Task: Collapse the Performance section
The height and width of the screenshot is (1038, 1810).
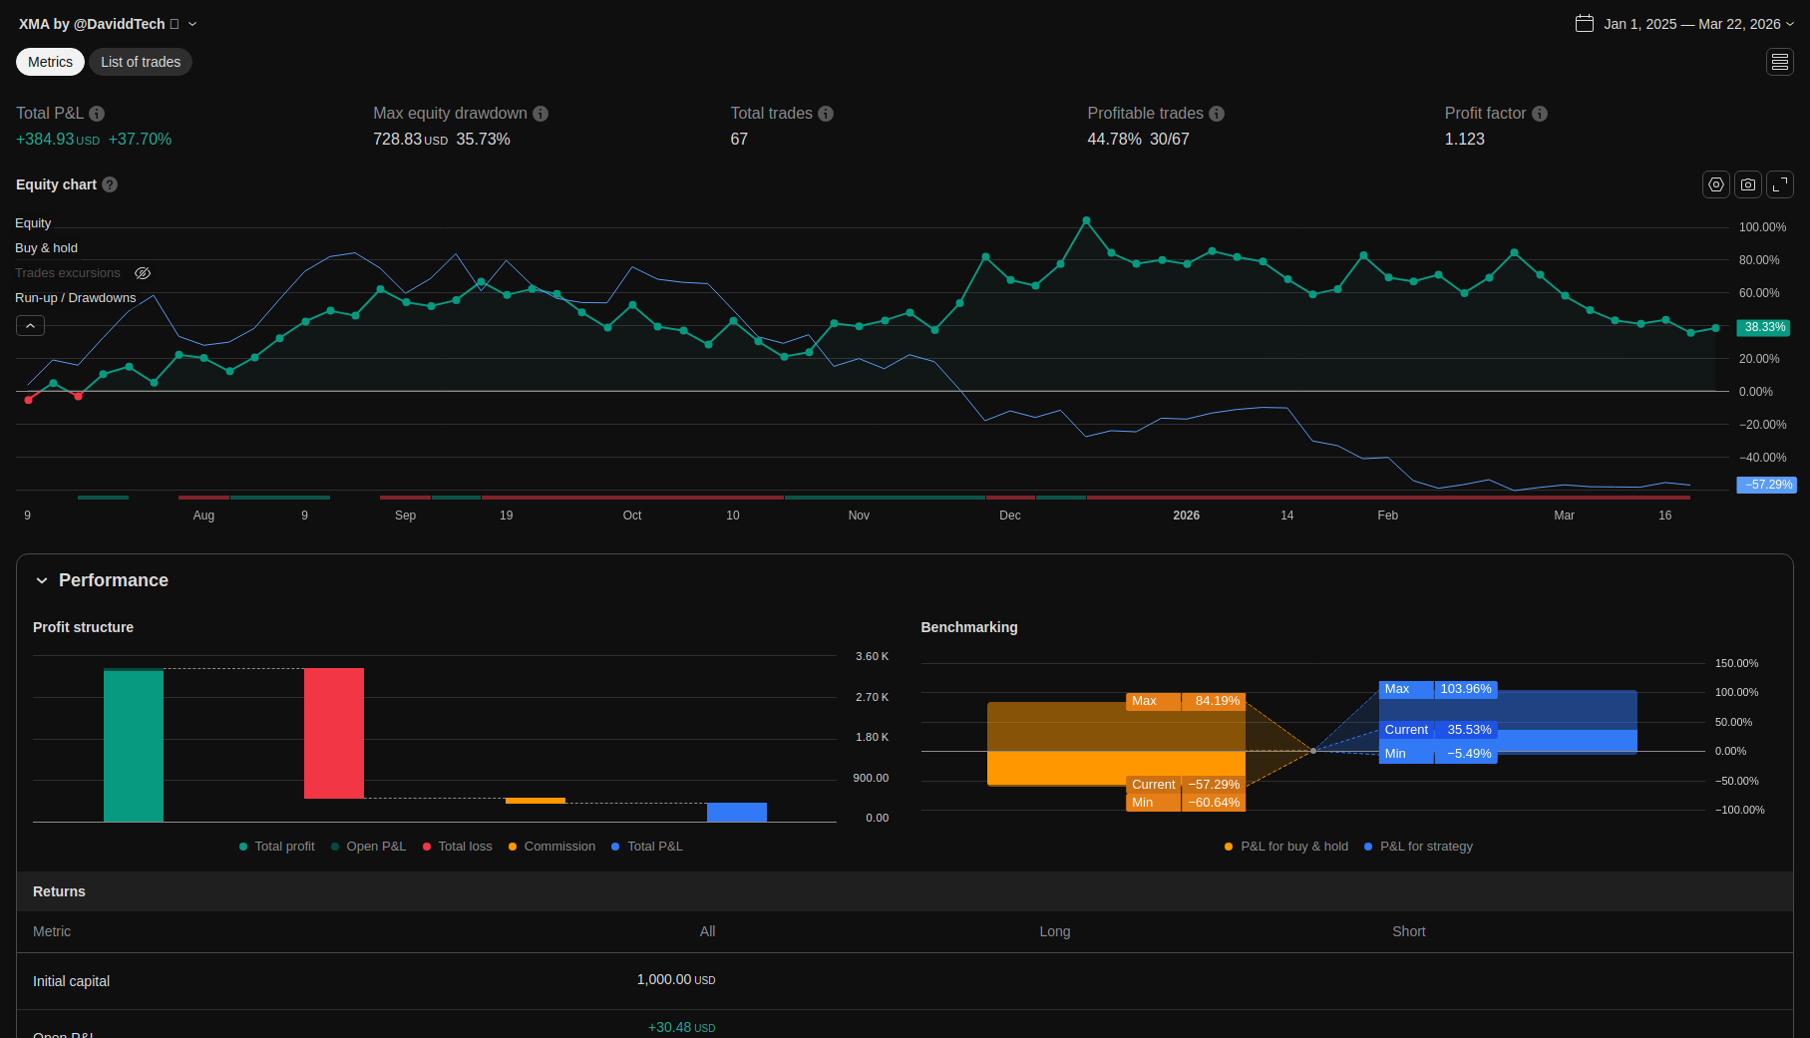Action: tap(42, 580)
